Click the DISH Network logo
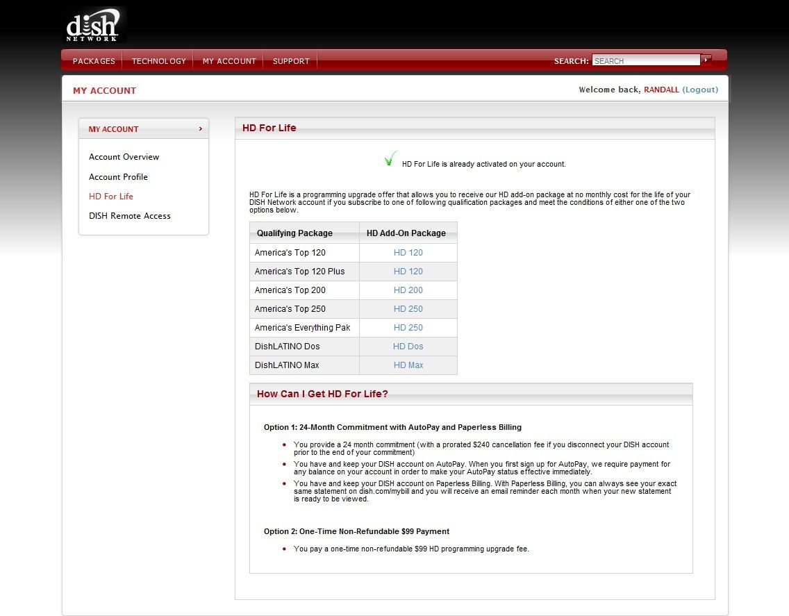 click(92, 25)
